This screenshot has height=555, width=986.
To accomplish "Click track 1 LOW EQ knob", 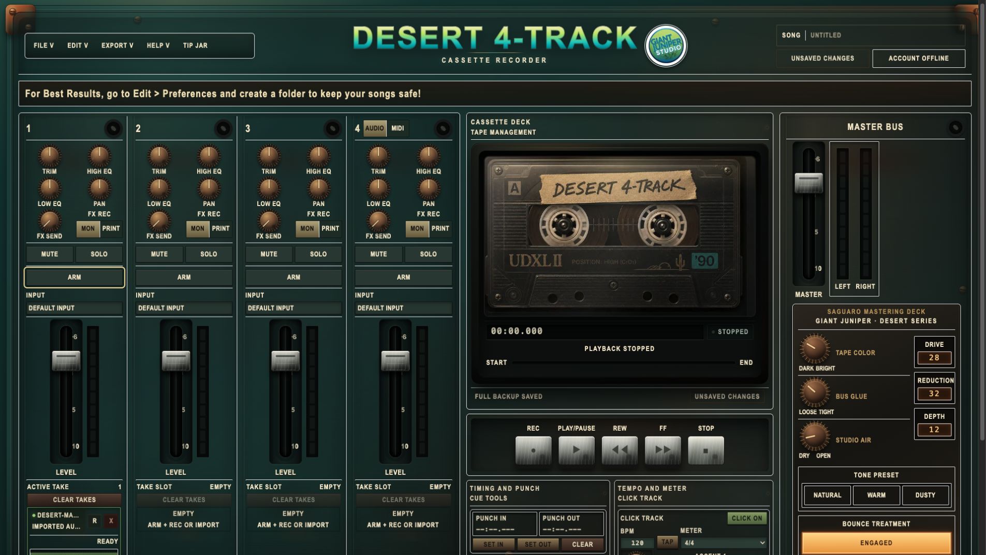I will tap(50, 188).
